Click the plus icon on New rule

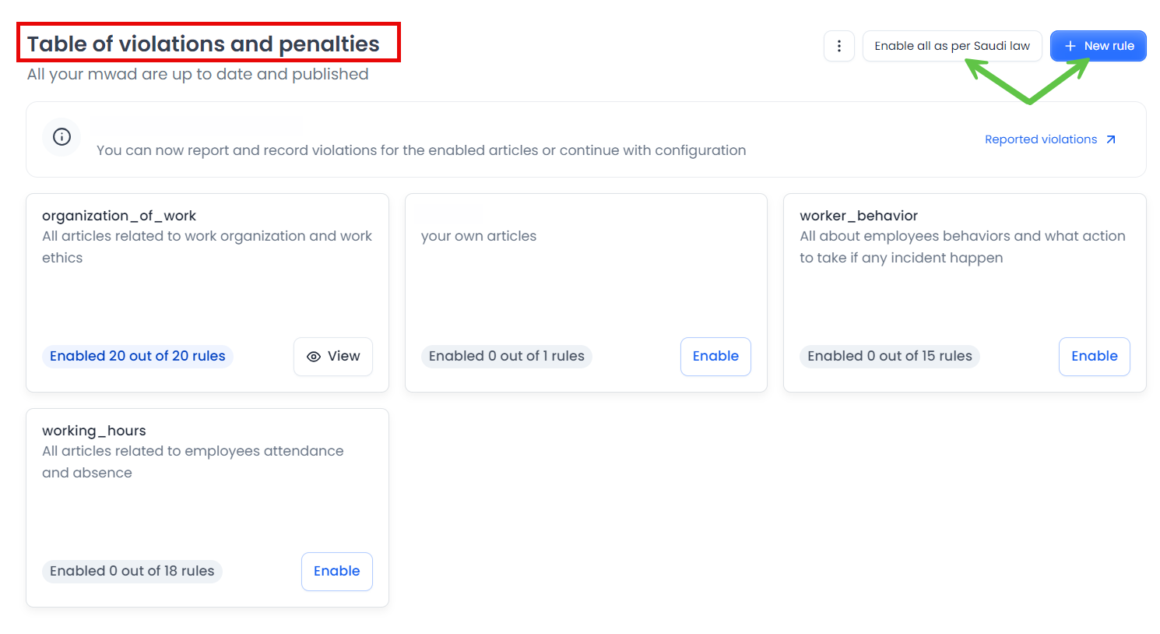click(1070, 46)
